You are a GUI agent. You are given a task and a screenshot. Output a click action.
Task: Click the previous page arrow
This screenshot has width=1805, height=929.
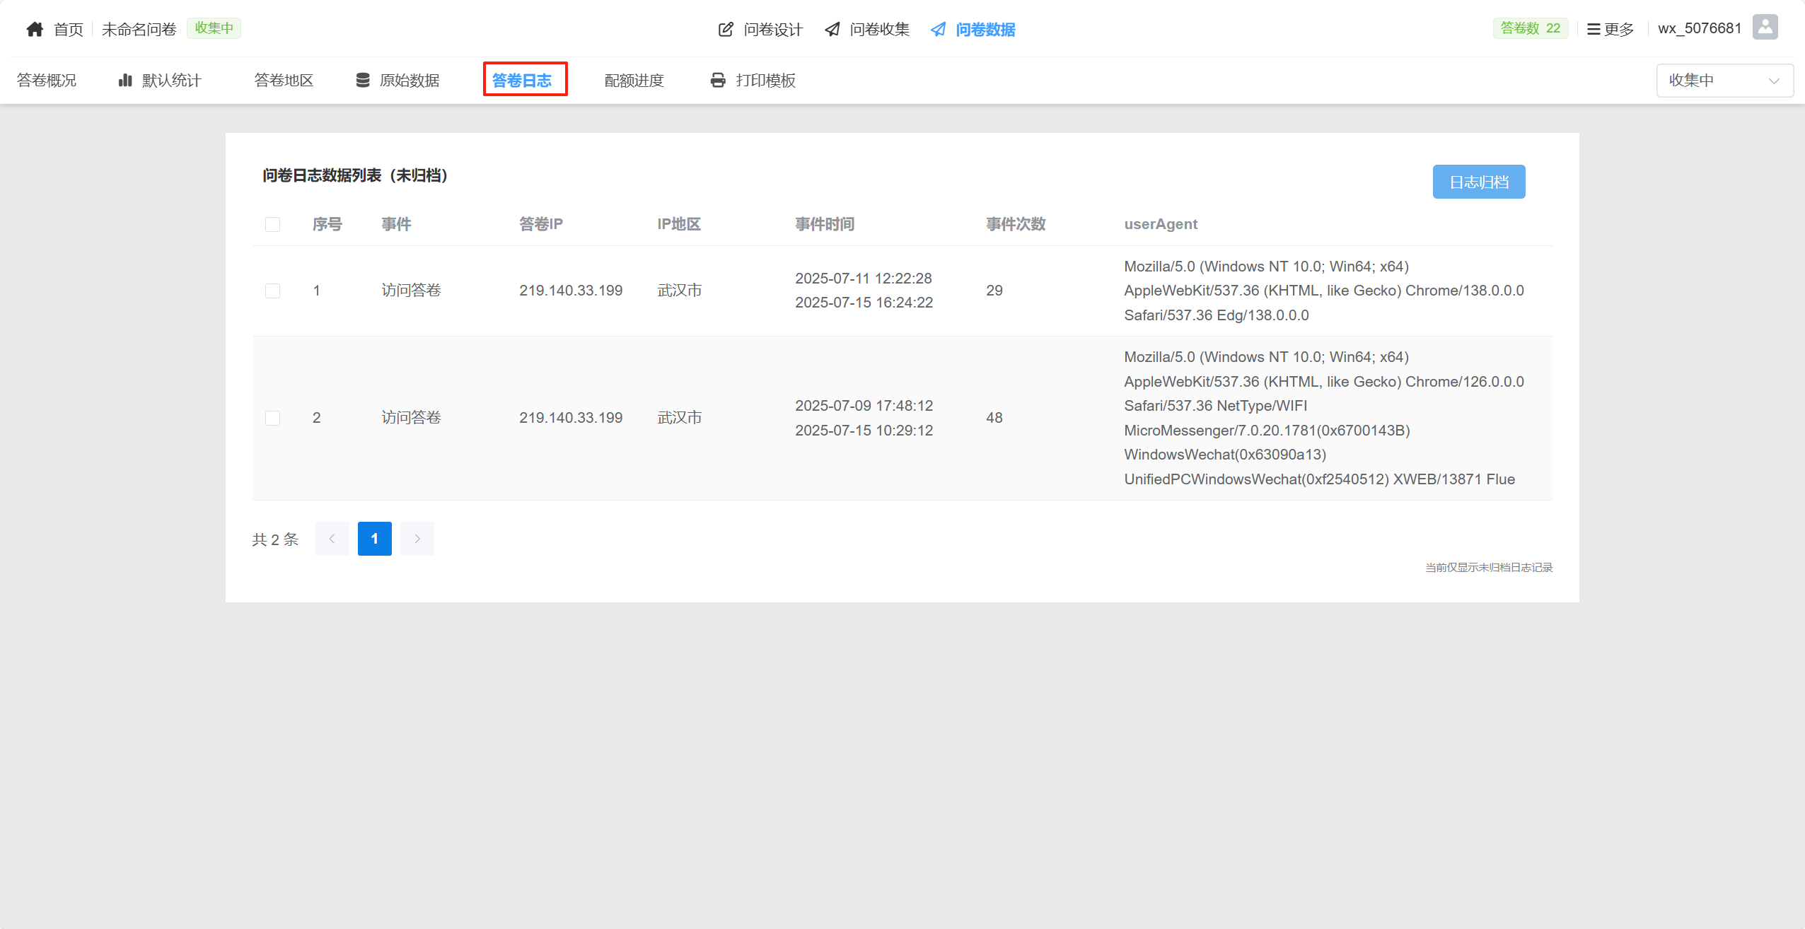(332, 539)
